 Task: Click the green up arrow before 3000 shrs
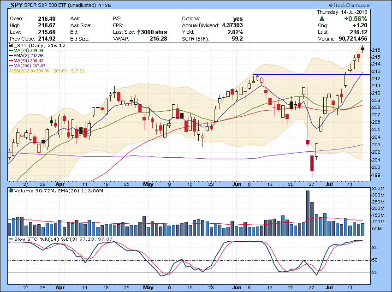139,32
